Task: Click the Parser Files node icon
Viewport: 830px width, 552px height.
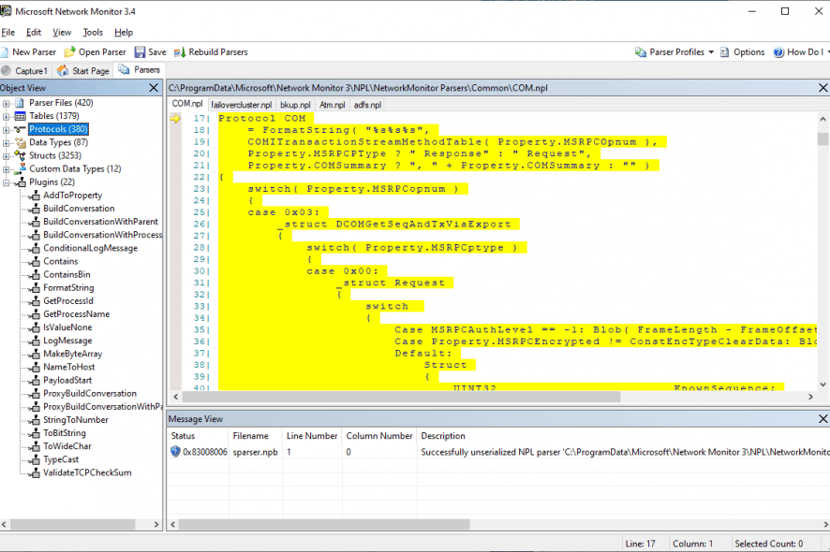Action: pyautogui.click(x=20, y=103)
